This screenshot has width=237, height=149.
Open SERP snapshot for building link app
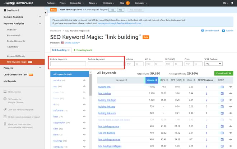(x=222, y=106)
